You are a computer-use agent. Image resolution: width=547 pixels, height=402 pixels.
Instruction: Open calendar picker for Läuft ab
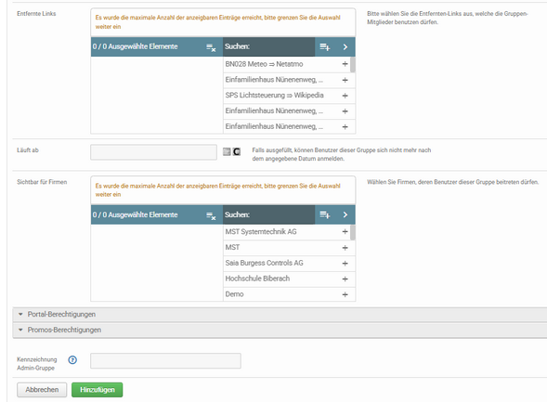[227, 151]
